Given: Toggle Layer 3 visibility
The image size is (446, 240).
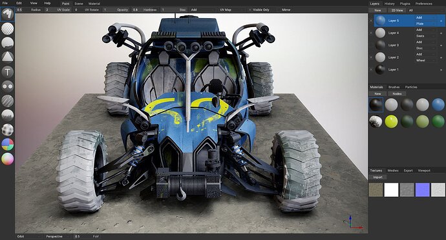Looking at the screenshot, I should 371,45.
